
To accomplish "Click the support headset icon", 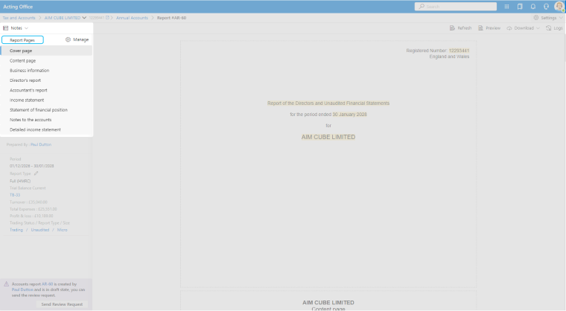I will [545, 7].
